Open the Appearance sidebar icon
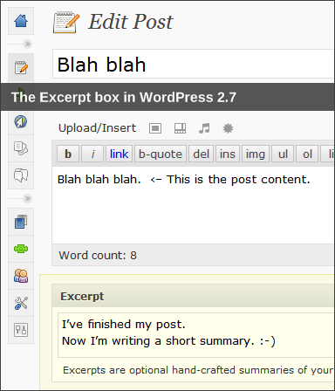335x391 pixels. [21, 222]
